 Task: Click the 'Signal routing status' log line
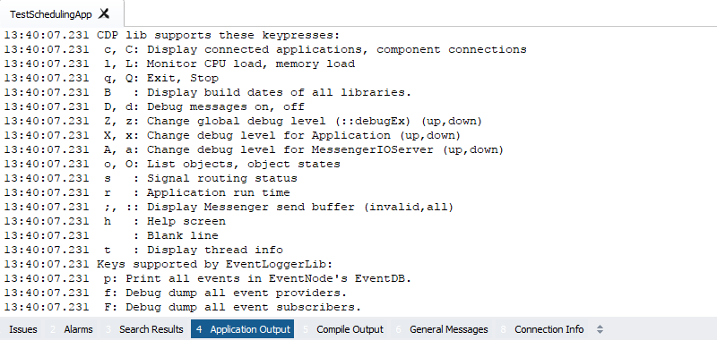(x=151, y=178)
